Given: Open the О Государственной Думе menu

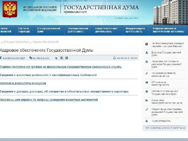Looking at the screenshot, I should click(x=49, y=30).
